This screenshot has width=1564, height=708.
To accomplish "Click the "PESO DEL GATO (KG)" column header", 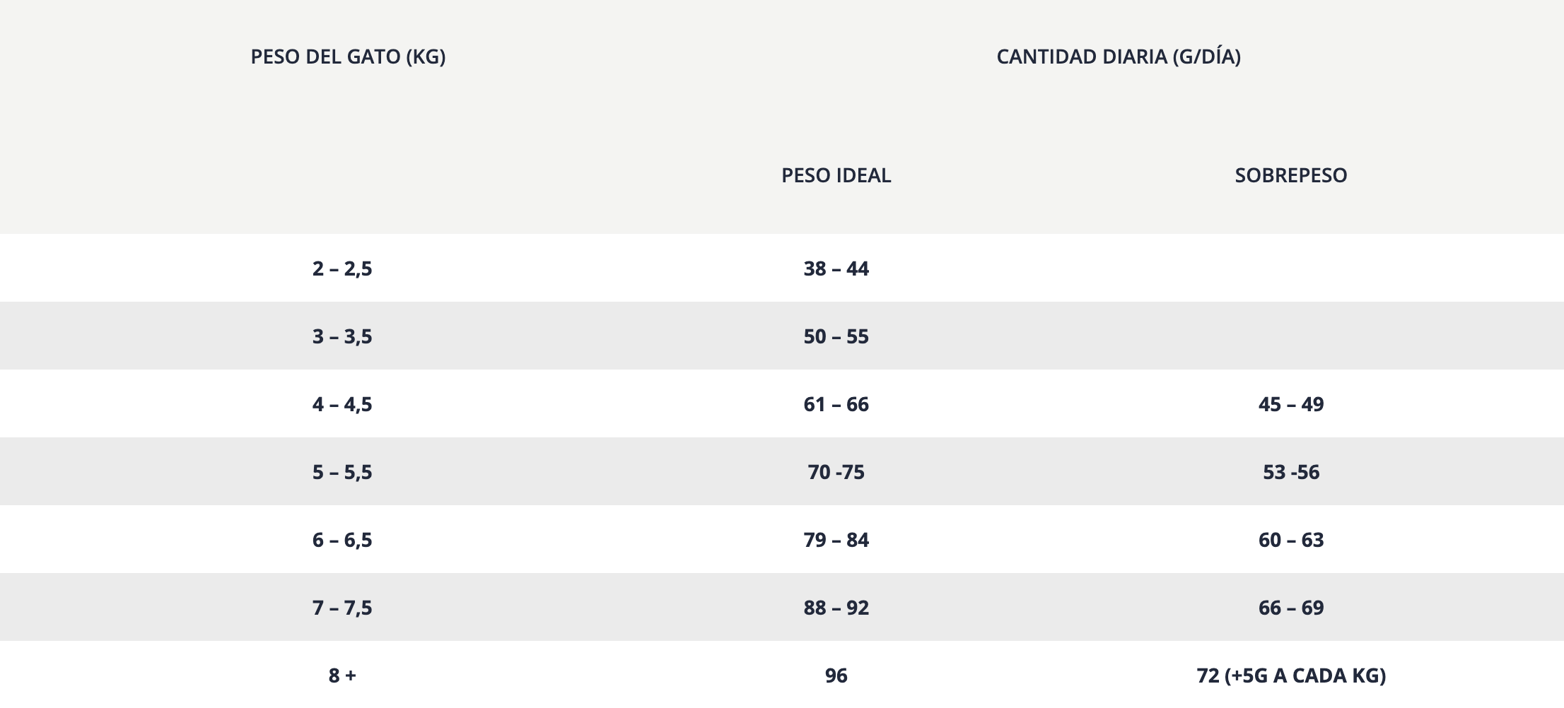I will click(x=348, y=57).
